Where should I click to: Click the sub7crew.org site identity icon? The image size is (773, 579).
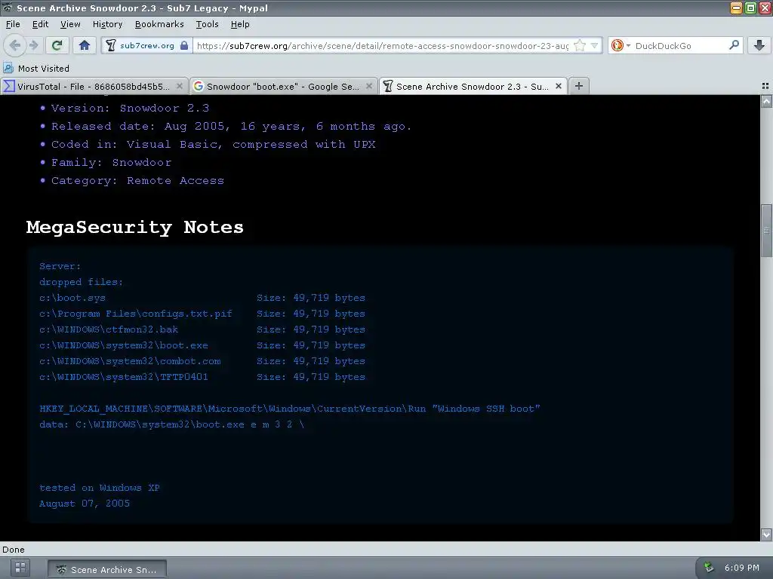111,45
